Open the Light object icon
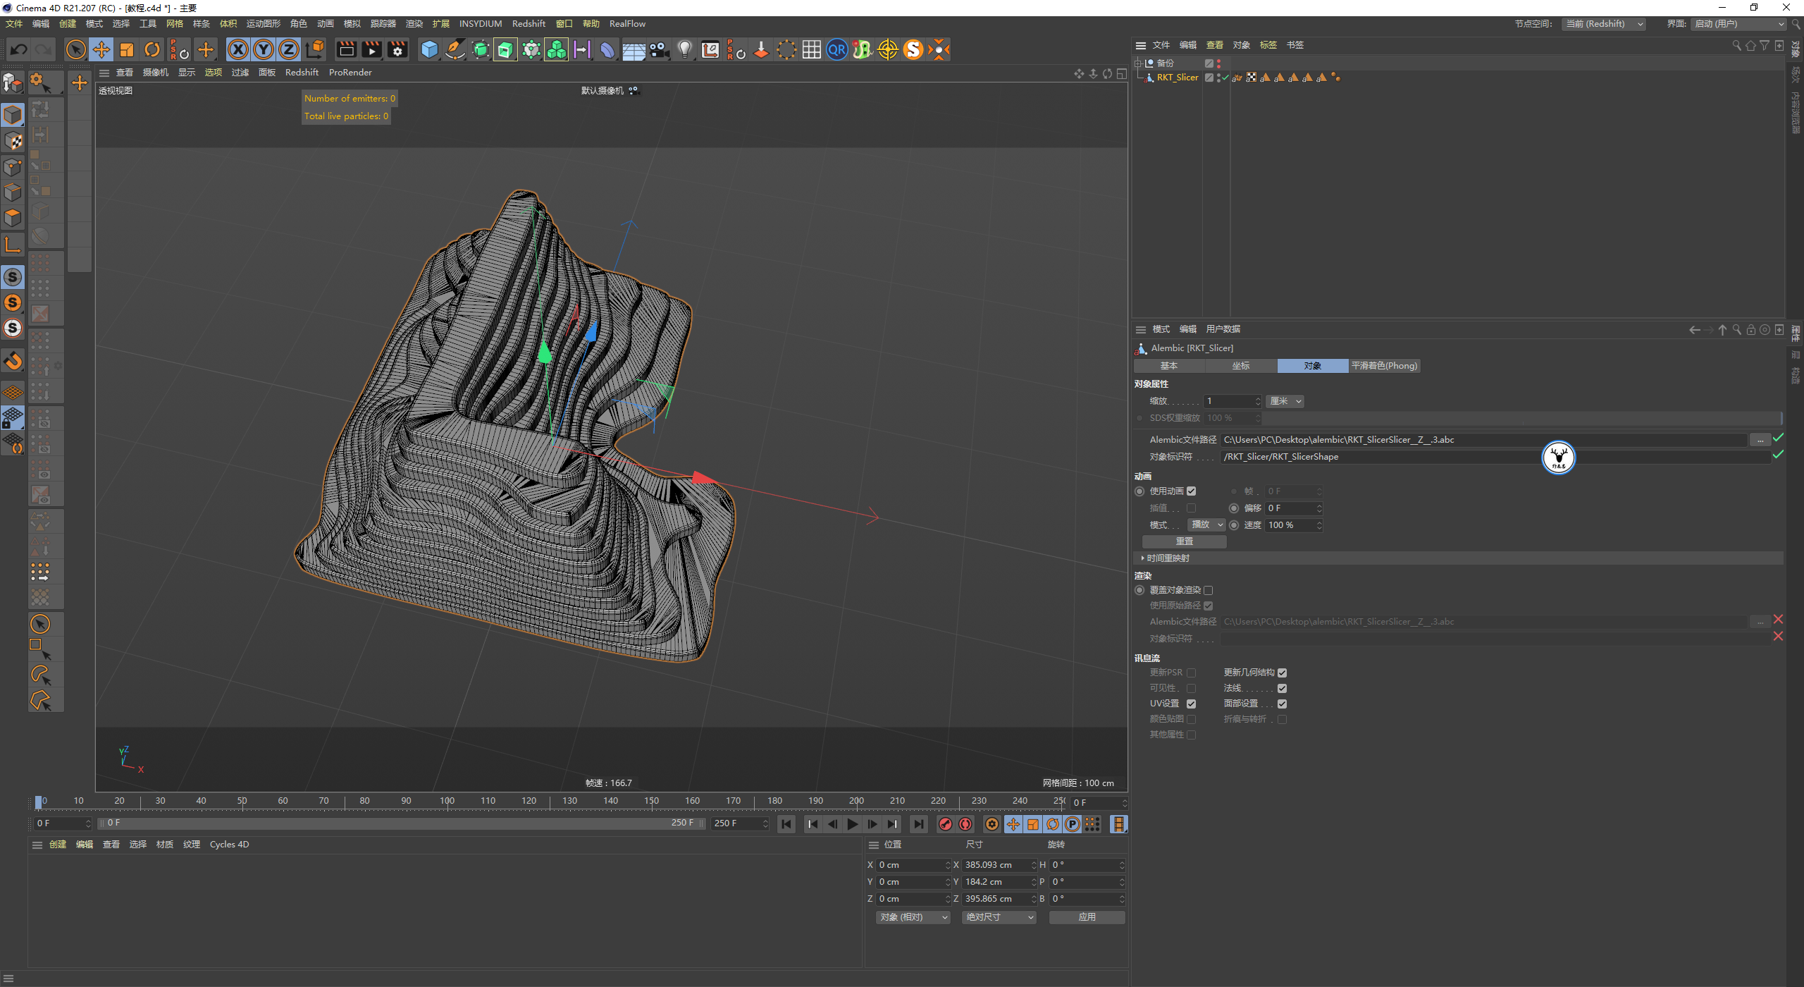 (684, 49)
